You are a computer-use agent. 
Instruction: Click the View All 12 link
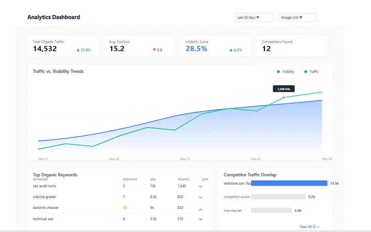(x=309, y=226)
